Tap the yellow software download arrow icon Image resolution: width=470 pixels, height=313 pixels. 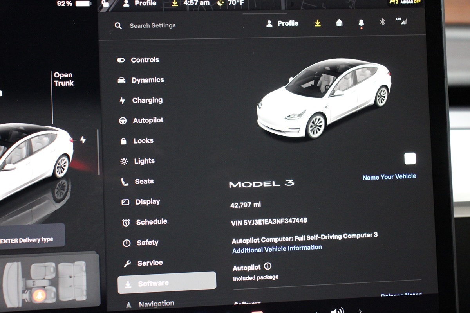(x=318, y=23)
